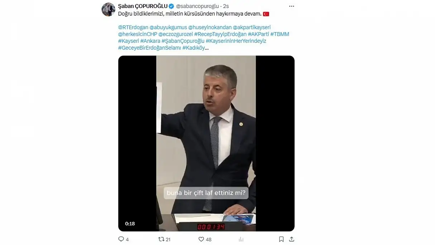
Task: Open the #Kayseri hashtag
Action: click(x=128, y=41)
